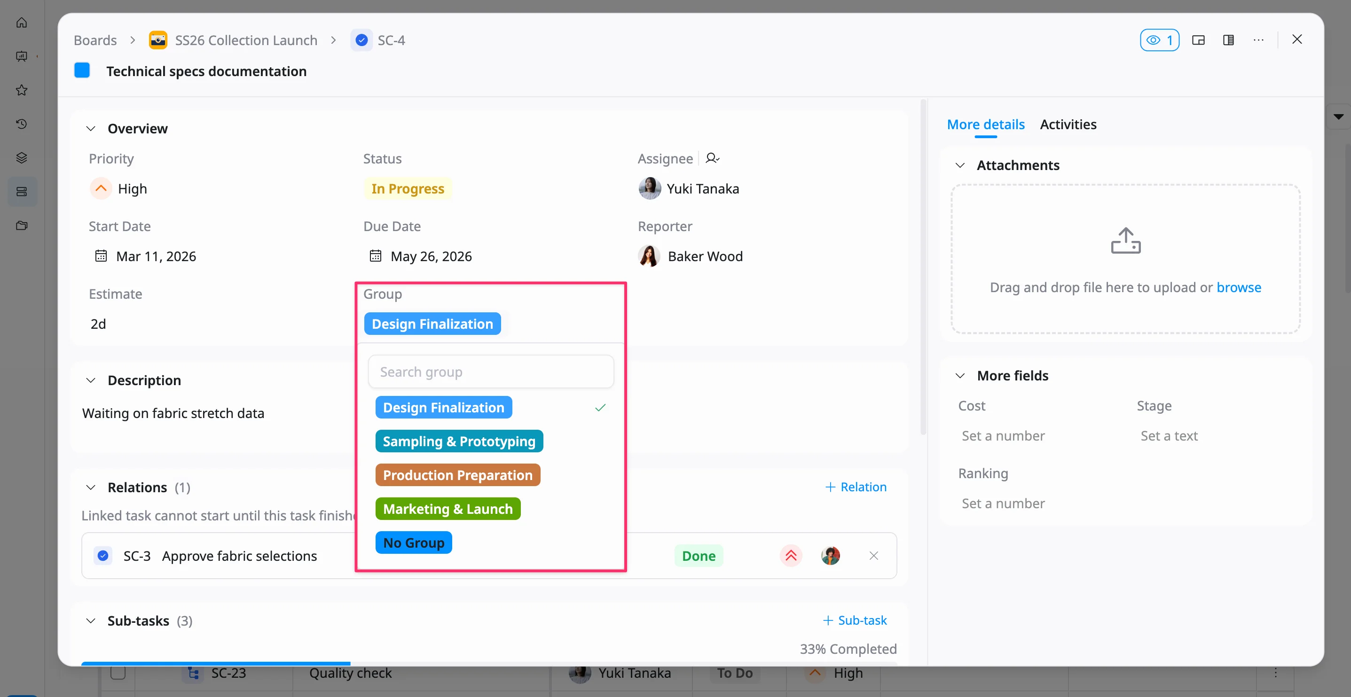Open the presentation board icon in sidebar
The height and width of the screenshot is (697, 1351).
point(22,56)
